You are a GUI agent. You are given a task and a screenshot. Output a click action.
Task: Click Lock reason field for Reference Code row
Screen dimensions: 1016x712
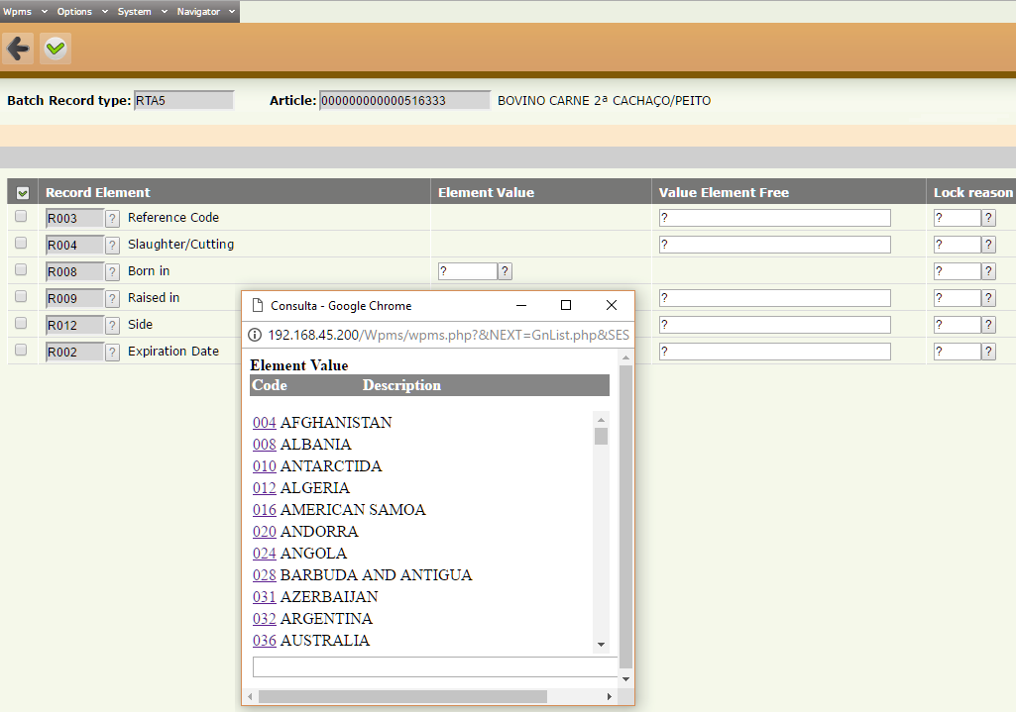coord(958,218)
